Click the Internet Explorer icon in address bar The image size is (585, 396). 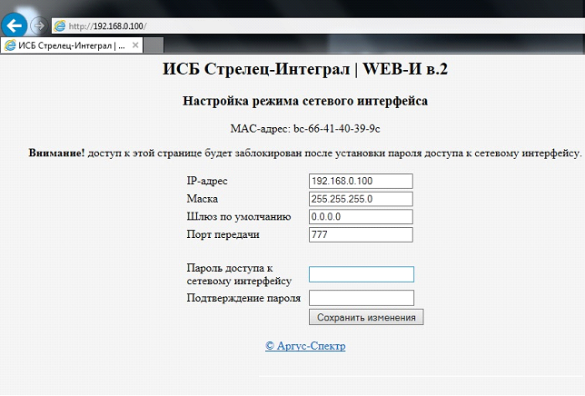click(x=60, y=26)
